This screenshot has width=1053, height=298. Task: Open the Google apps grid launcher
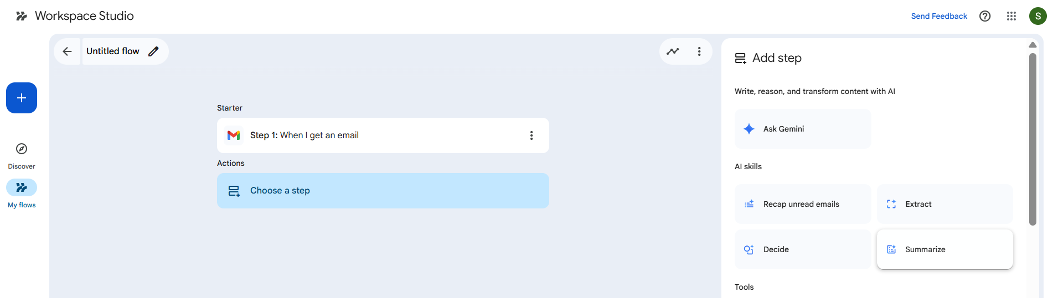point(1011,16)
